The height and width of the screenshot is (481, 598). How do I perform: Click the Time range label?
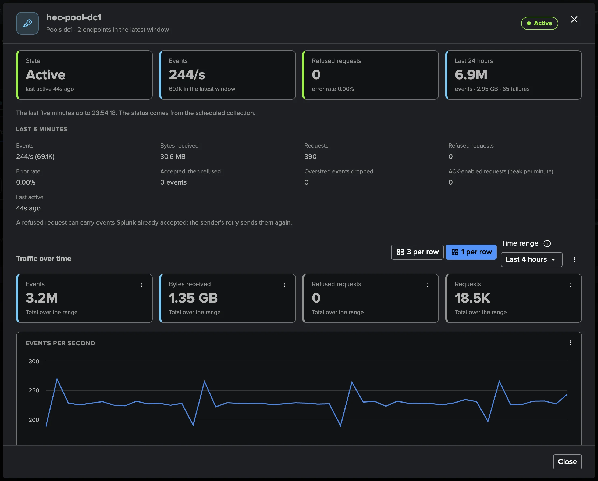519,243
